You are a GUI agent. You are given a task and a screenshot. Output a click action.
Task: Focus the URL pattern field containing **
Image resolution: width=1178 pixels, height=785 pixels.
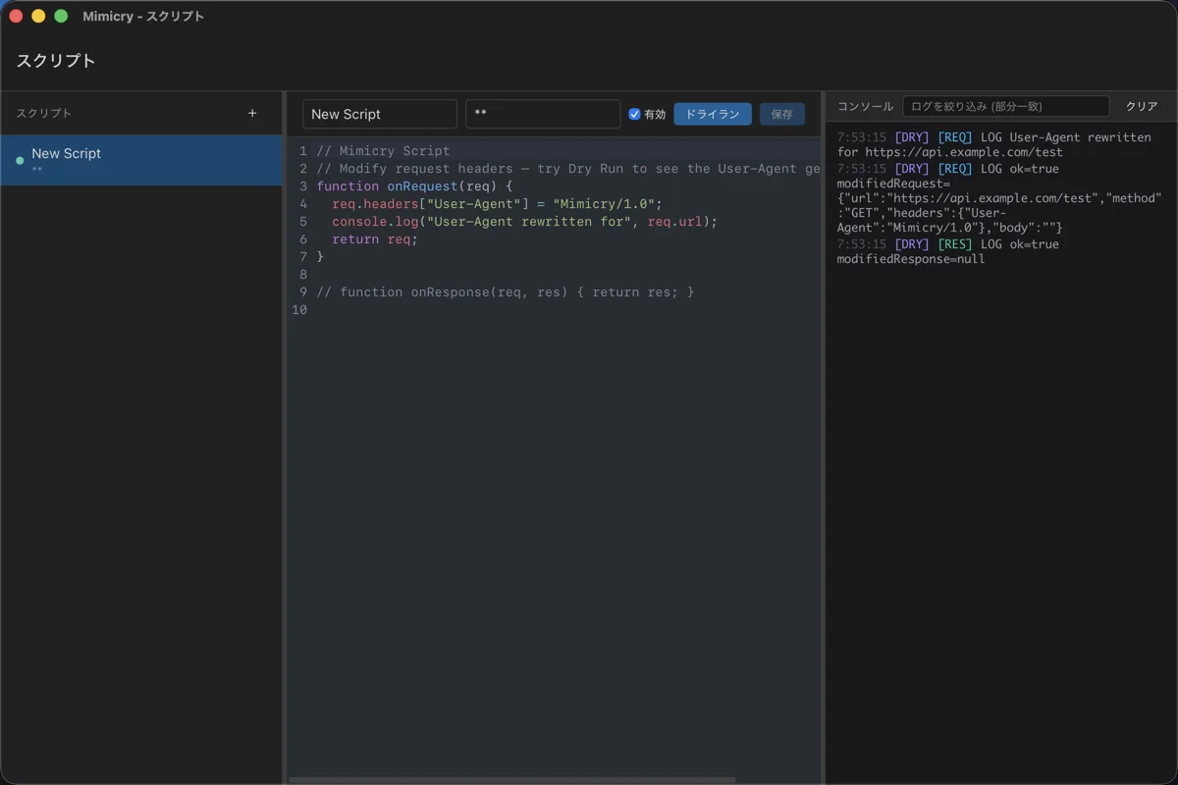pyautogui.click(x=543, y=114)
